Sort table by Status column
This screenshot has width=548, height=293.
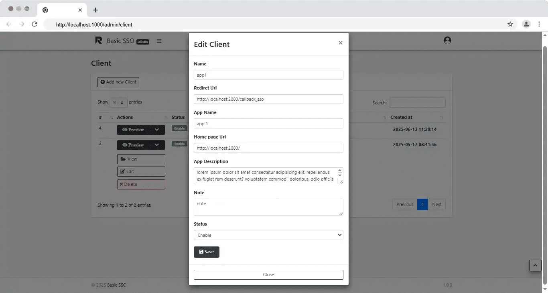(x=179, y=117)
